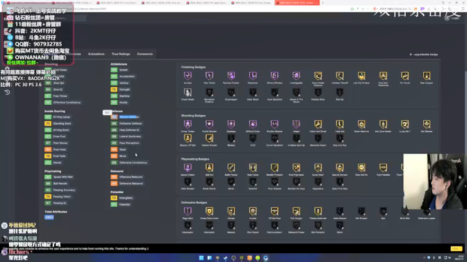Select the Tireless Defender badge icon
Image resolution: width=467 pixels, height=262 pixels.
318,211
